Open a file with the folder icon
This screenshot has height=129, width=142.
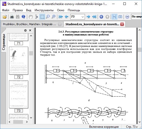coord(5,17)
